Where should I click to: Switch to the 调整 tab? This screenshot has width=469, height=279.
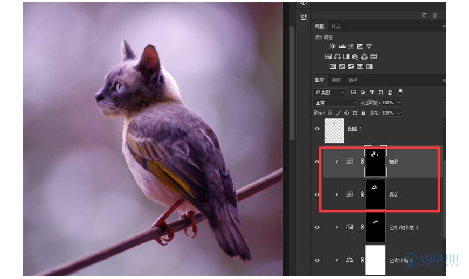coord(319,26)
